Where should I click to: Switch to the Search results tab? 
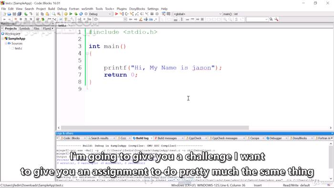point(100,138)
